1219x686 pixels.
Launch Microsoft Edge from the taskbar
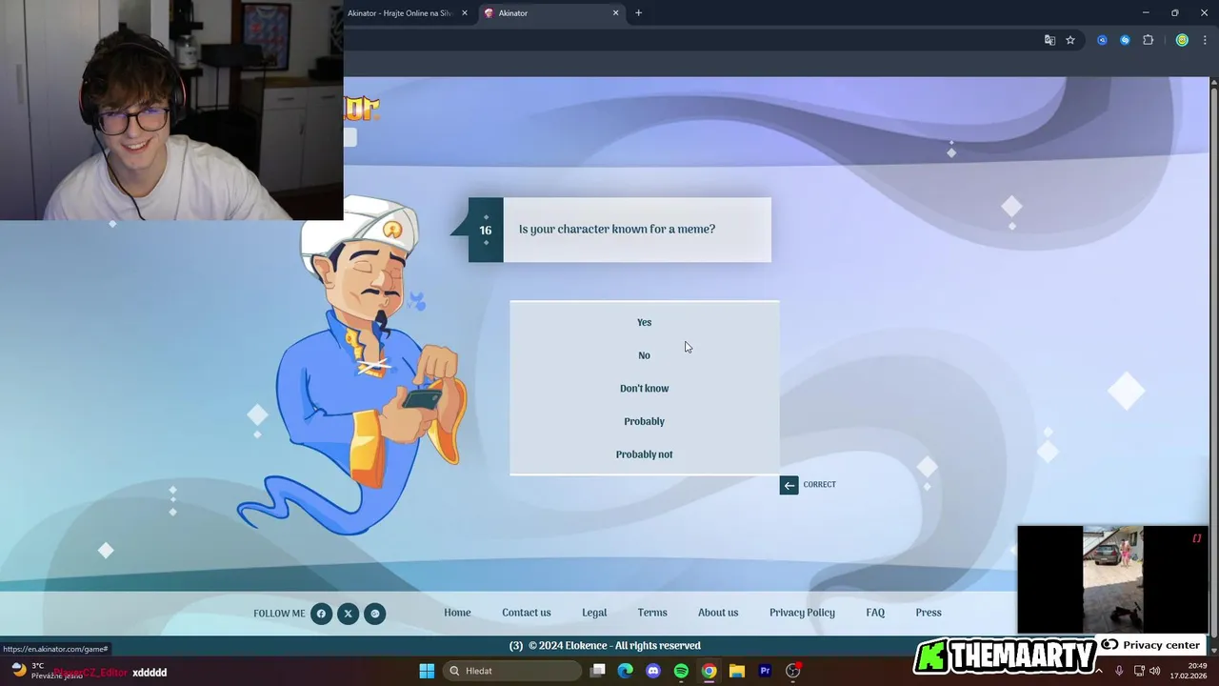(625, 671)
